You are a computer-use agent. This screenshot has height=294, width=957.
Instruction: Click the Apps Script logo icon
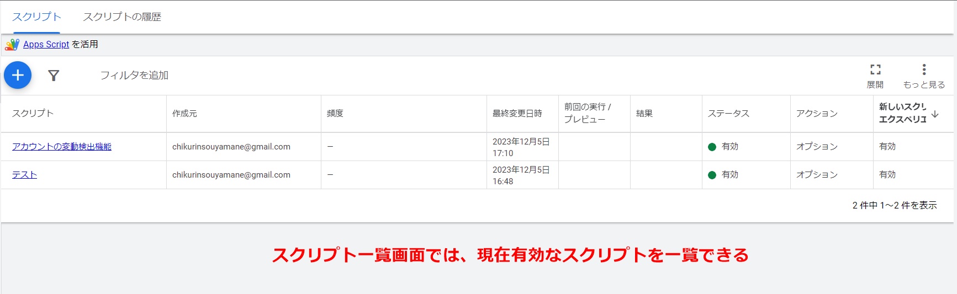(x=12, y=44)
